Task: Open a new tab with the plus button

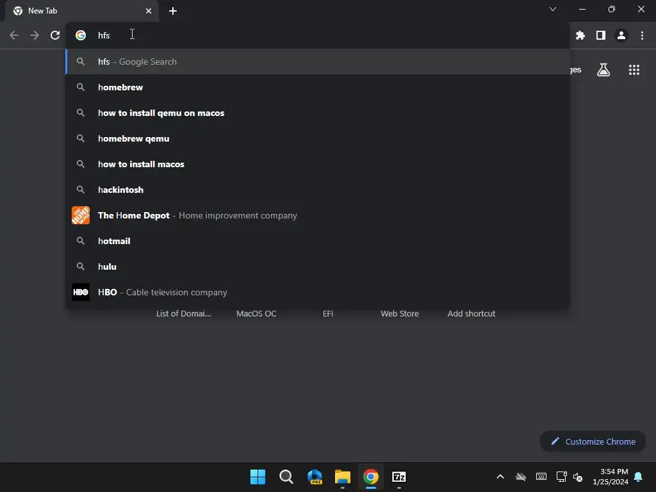Action: pos(173,11)
